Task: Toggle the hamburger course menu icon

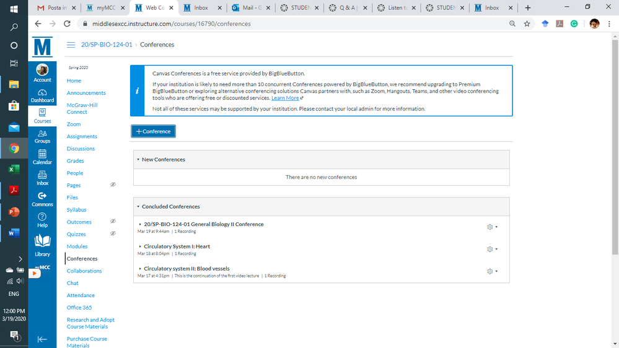Action: pos(71,45)
